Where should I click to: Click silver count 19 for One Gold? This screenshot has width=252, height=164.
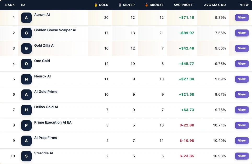[133, 64]
